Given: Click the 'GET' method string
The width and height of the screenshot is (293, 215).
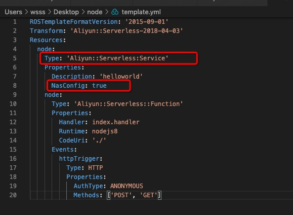Looking at the screenshot, I should 149,195.
